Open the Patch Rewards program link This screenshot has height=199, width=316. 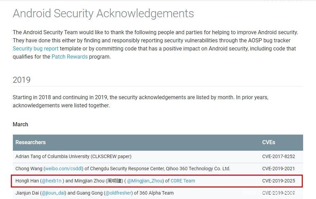coord(70,57)
